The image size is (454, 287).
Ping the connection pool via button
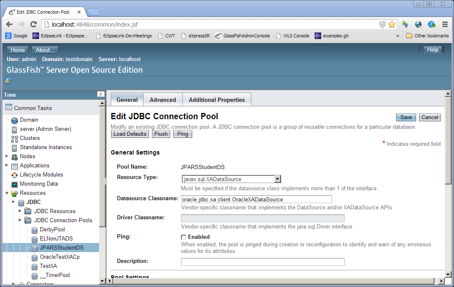pyautogui.click(x=182, y=134)
